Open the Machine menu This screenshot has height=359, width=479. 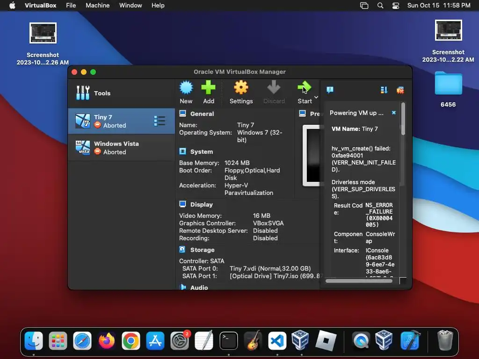click(97, 6)
